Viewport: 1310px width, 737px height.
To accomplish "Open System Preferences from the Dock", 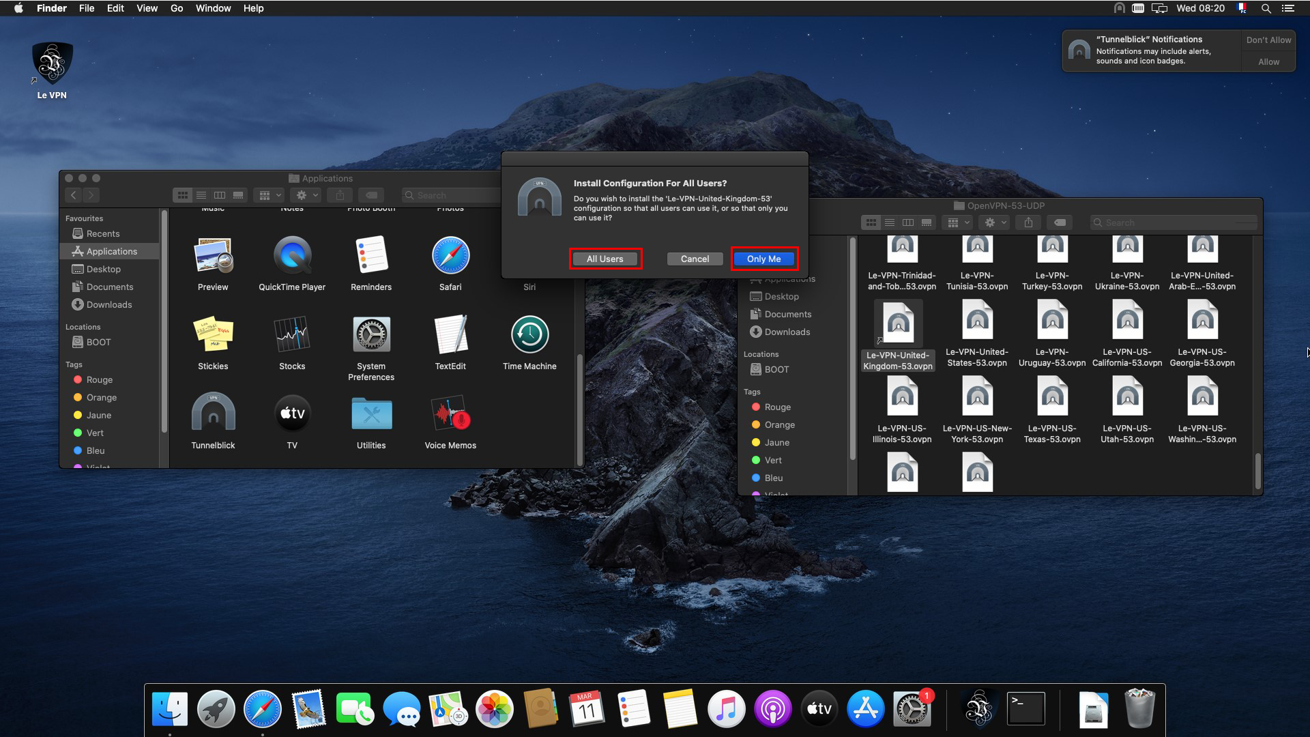I will click(x=912, y=708).
